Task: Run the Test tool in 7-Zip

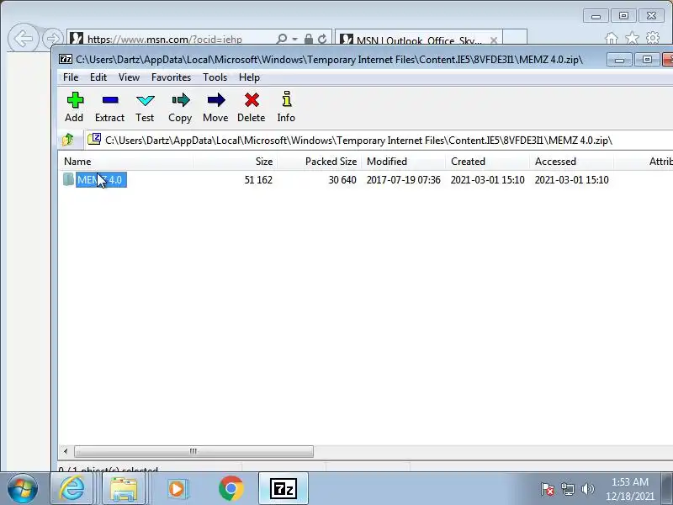Action: [x=145, y=107]
